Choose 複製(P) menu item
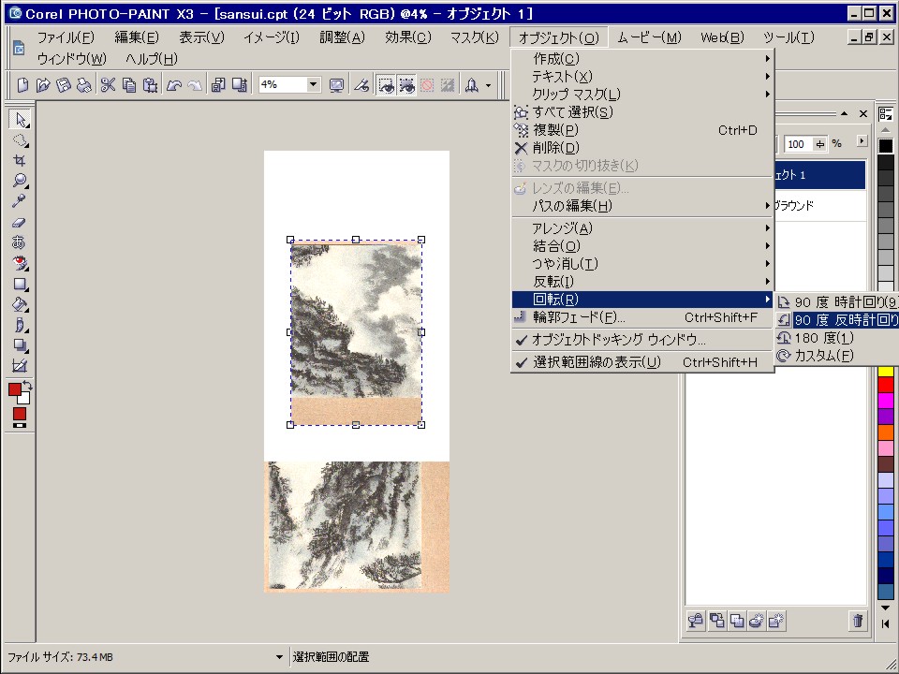 point(642,130)
